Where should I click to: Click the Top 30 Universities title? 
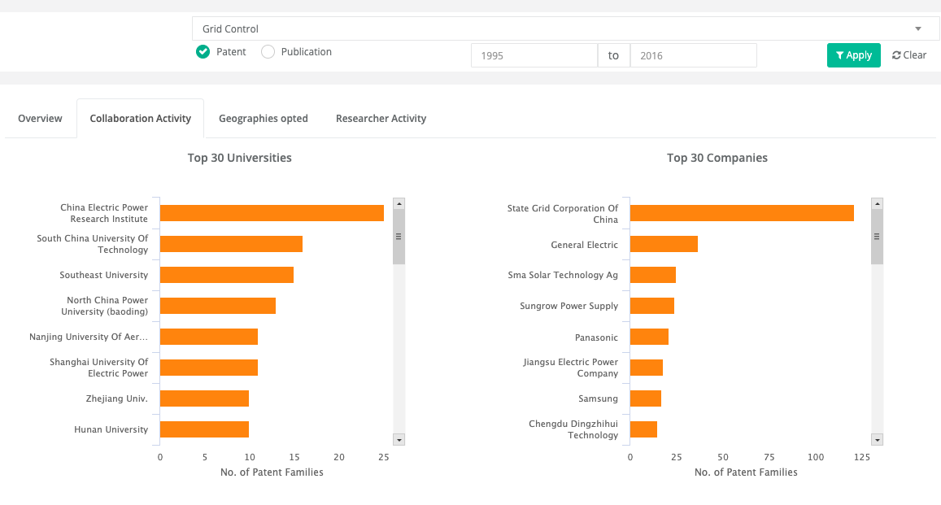tap(239, 158)
